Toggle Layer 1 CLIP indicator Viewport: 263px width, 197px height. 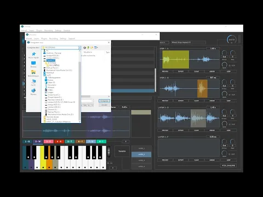pos(232,66)
